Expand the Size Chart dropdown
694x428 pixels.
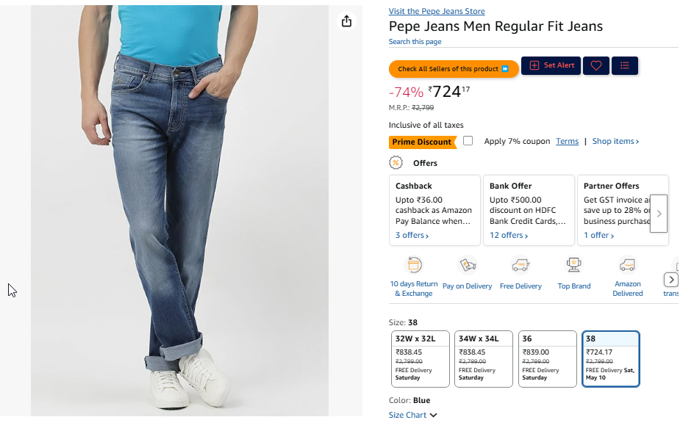[412, 416]
